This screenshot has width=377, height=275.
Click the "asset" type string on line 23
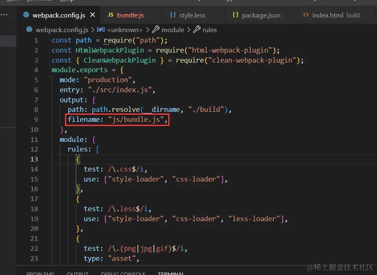(x=122, y=258)
